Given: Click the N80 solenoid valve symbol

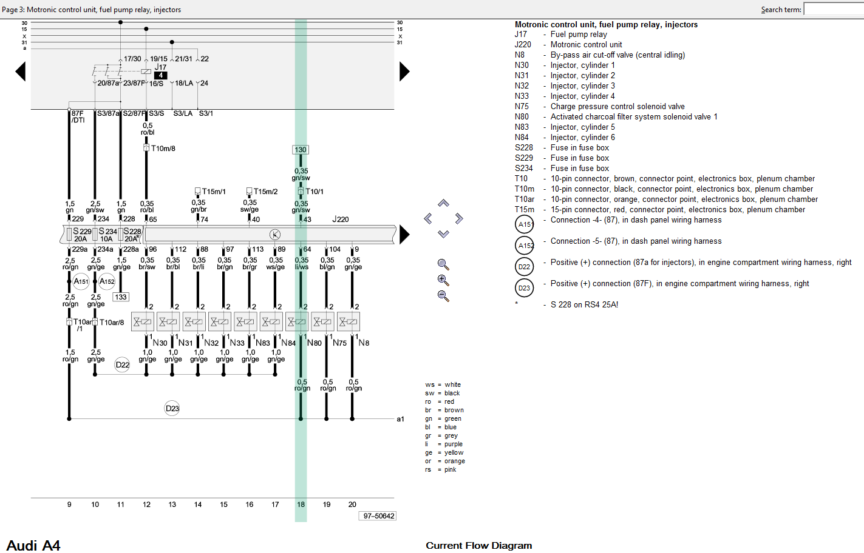Looking at the screenshot, I should (296, 322).
